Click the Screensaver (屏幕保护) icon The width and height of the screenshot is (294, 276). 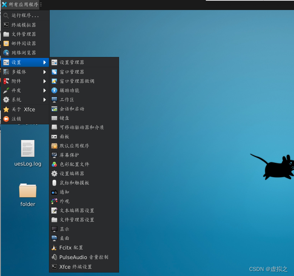[54, 155]
